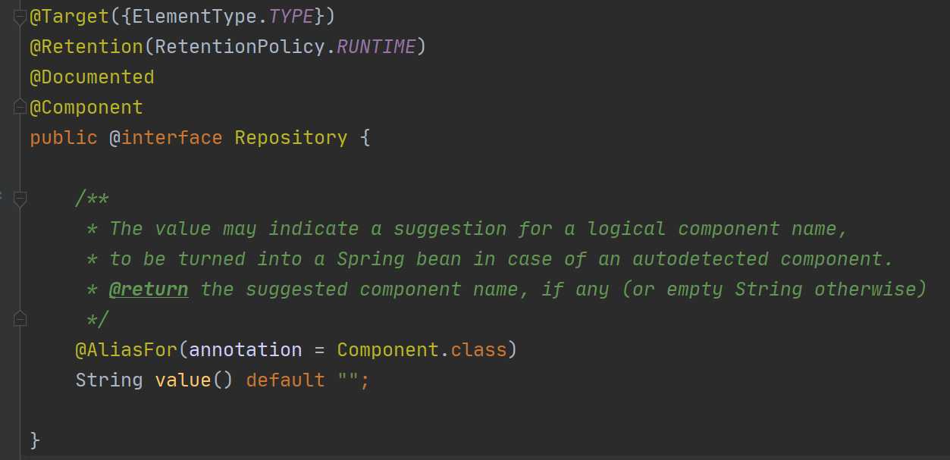Click the @interface keyword
This screenshot has width=950, height=460.
coord(166,138)
